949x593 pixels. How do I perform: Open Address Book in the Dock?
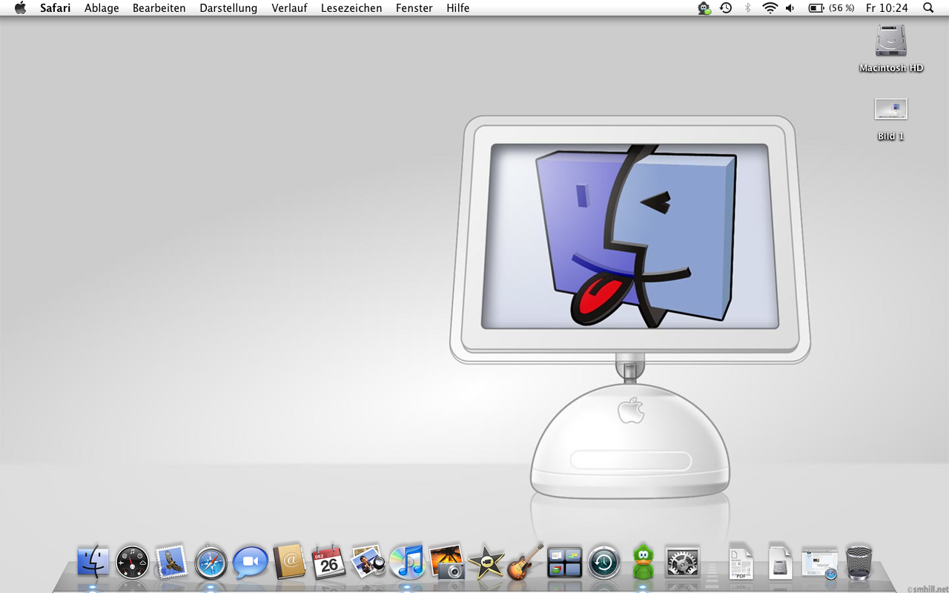289,561
